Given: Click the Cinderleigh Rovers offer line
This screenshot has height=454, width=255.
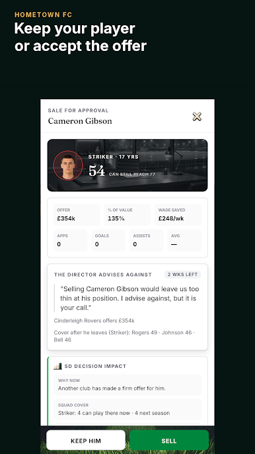Looking at the screenshot, I should tap(94, 320).
